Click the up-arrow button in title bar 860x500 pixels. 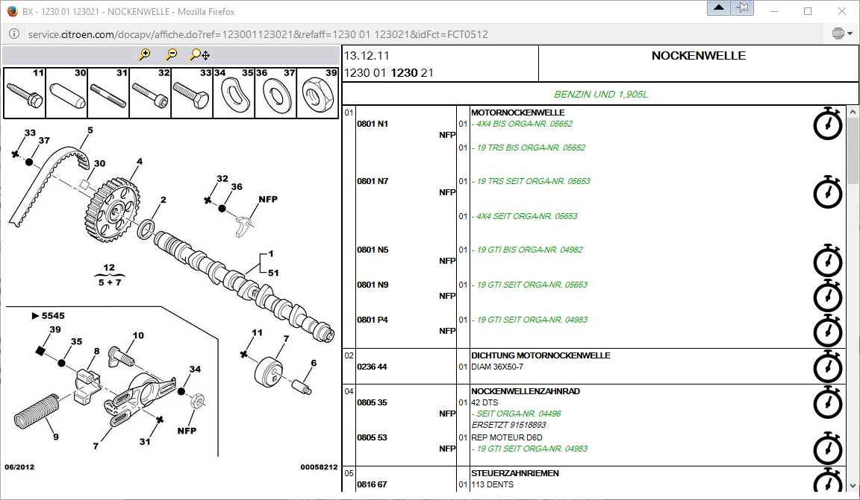pyautogui.click(x=718, y=7)
